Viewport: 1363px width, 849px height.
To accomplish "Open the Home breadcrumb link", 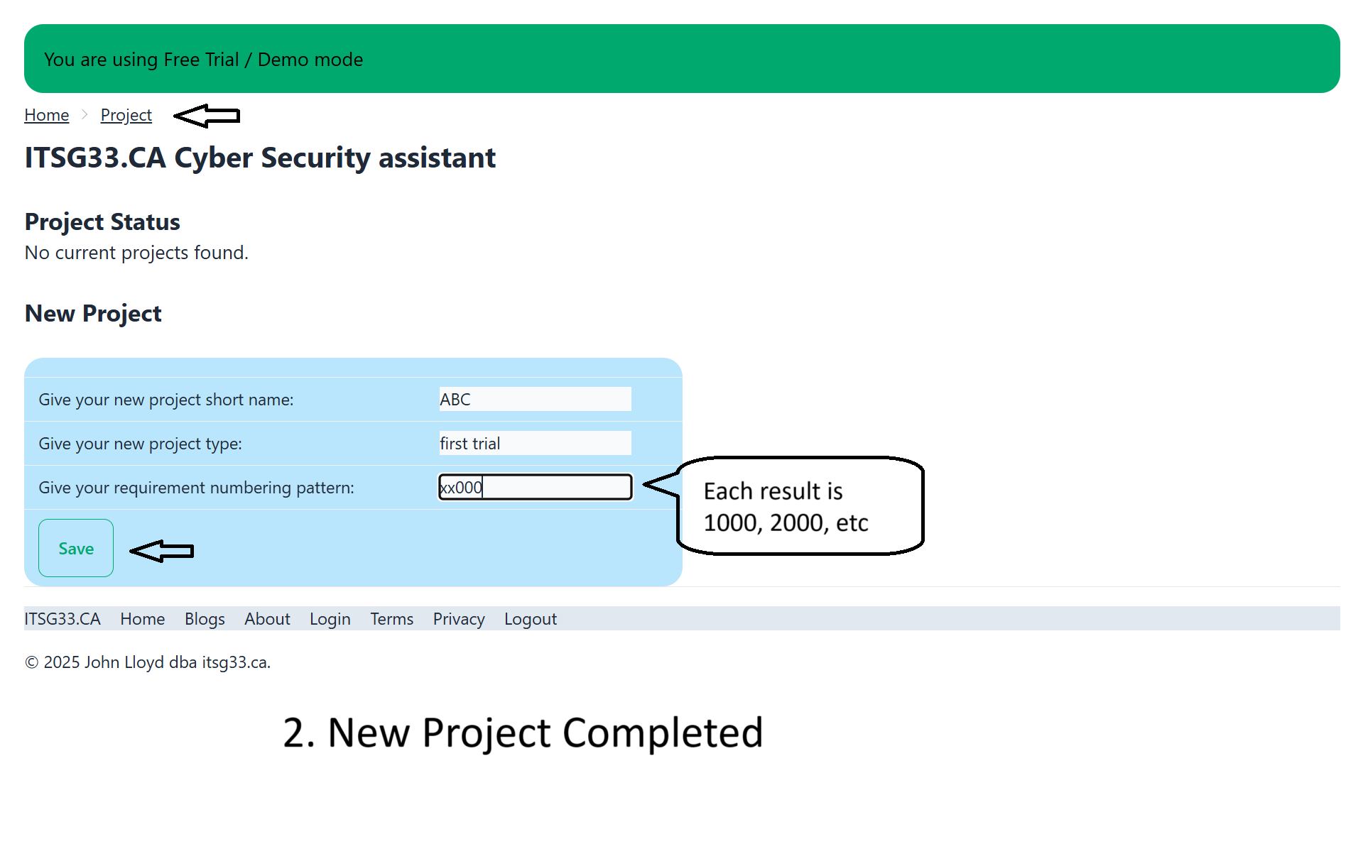I will 47,115.
